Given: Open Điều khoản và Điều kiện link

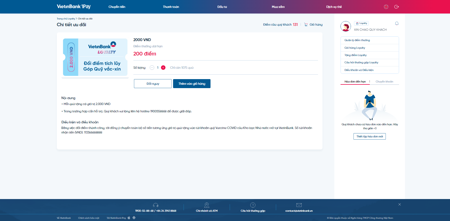Looking at the screenshot, I should click(x=370, y=70).
